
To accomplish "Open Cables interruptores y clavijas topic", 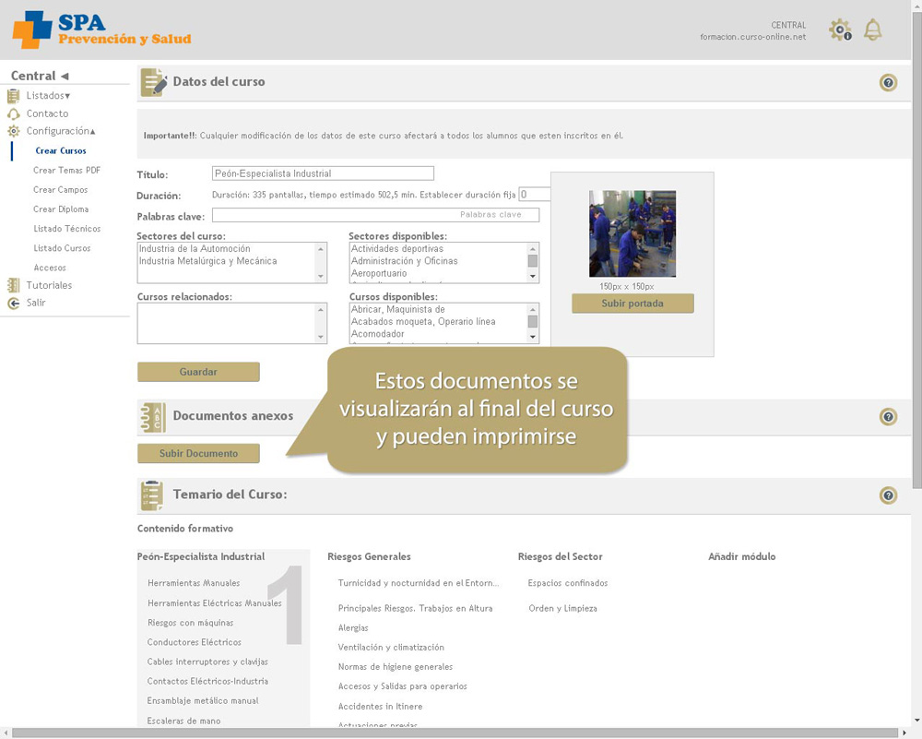I will tap(207, 662).
